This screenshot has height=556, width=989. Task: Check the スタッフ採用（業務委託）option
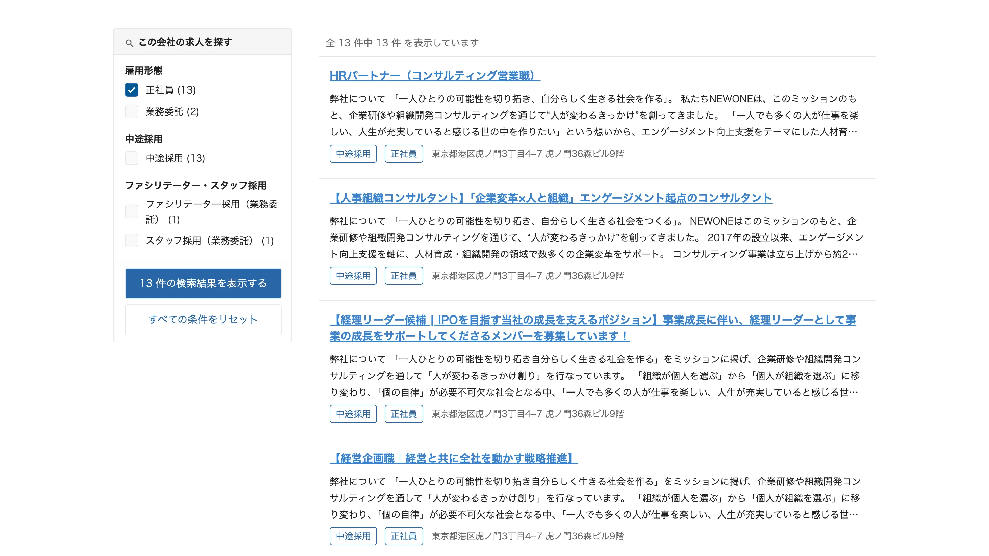pos(132,241)
